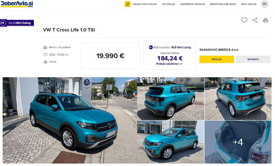275x166 pixels.
Task: Open the share icon options
Action: click(x=255, y=20)
